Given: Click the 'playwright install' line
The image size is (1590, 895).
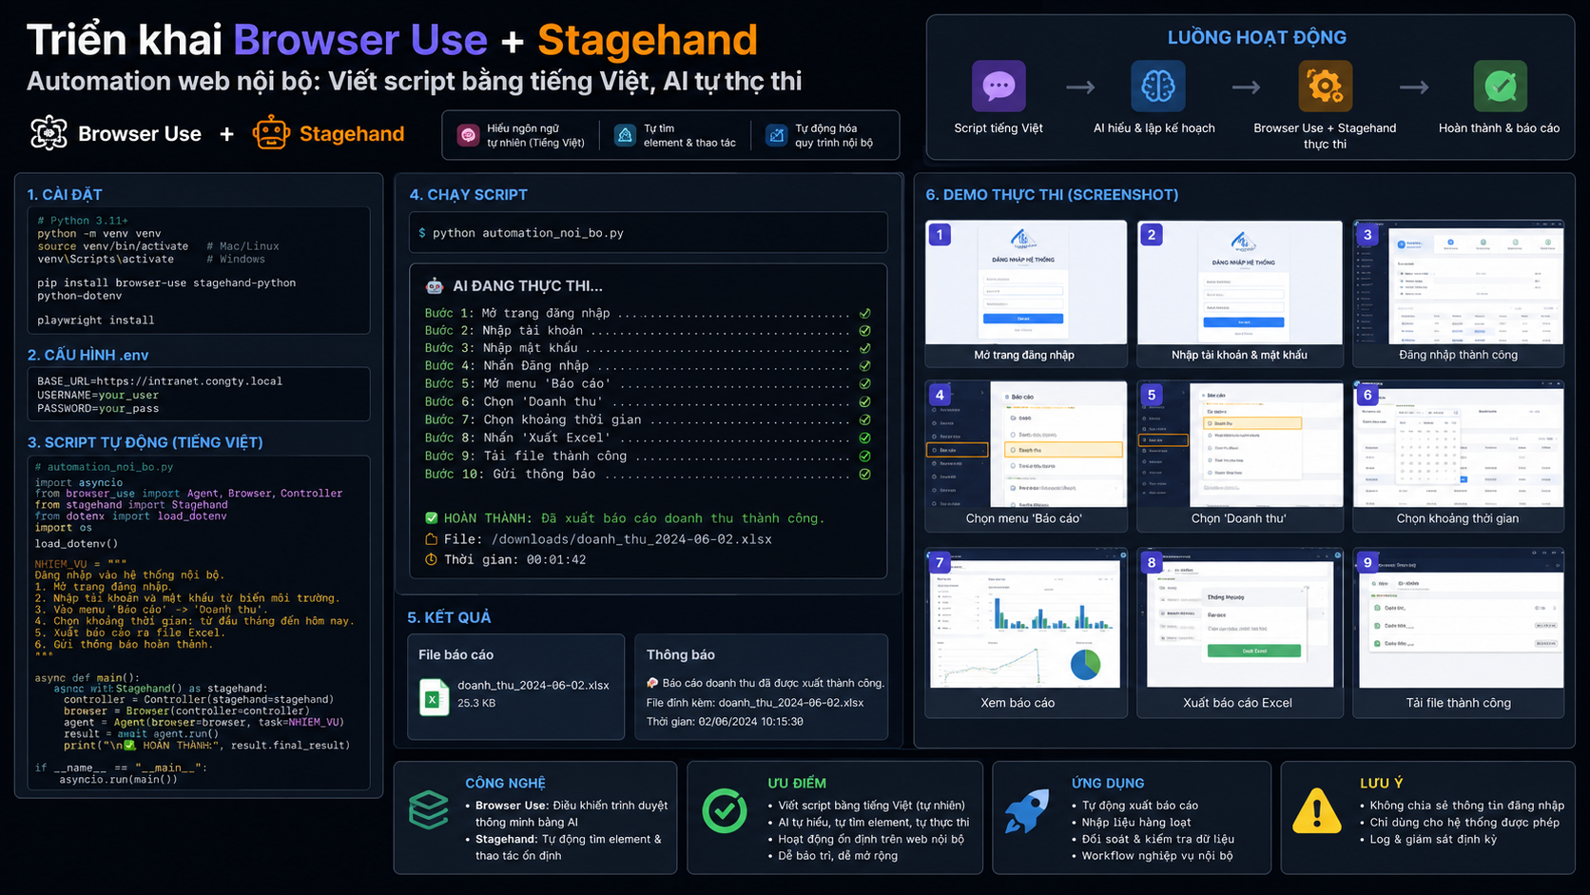Looking at the screenshot, I should click(x=95, y=321).
